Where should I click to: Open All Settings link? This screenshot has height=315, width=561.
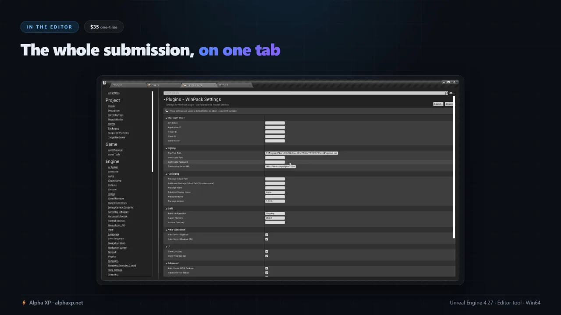click(x=114, y=93)
